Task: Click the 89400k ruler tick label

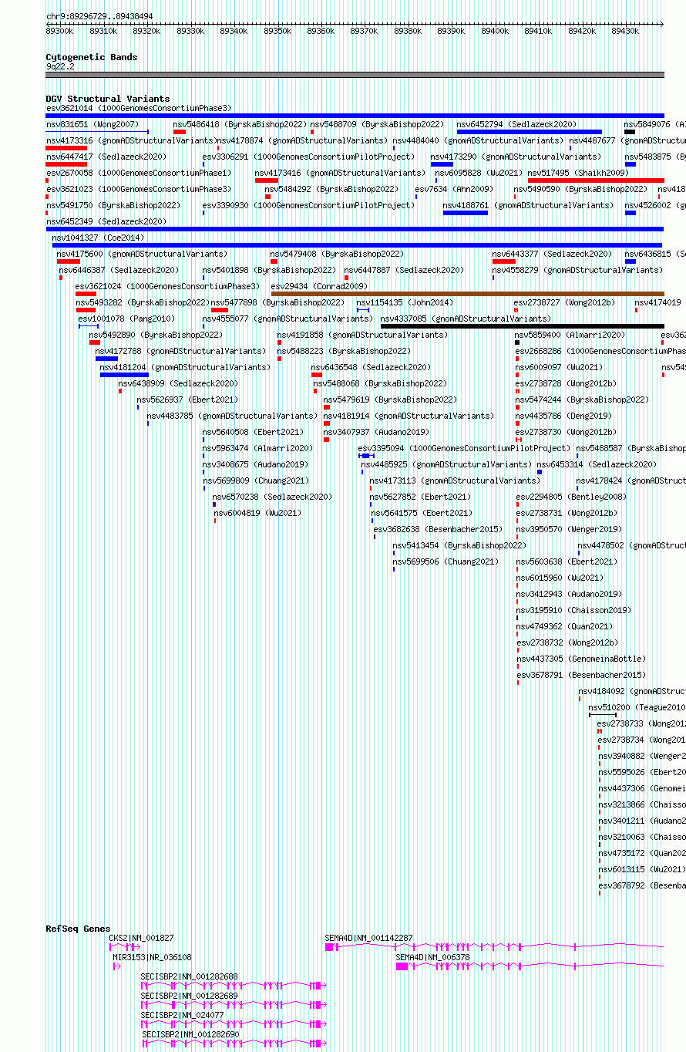Action: (x=495, y=31)
